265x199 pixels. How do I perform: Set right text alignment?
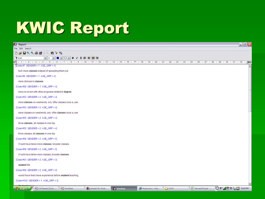[97, 58]
